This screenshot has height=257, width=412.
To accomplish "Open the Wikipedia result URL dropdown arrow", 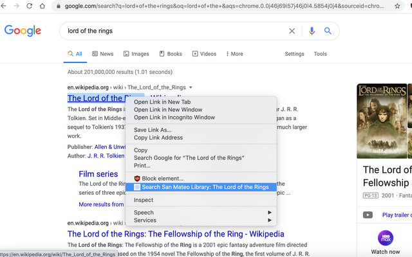I will coord(191,87).
